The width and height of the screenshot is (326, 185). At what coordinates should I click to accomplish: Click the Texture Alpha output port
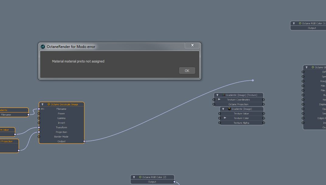[x=264, y=123]
